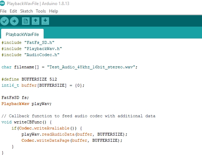The image size is (202, 163).
Task: Click the Upload arrow button
Action: 14,21
